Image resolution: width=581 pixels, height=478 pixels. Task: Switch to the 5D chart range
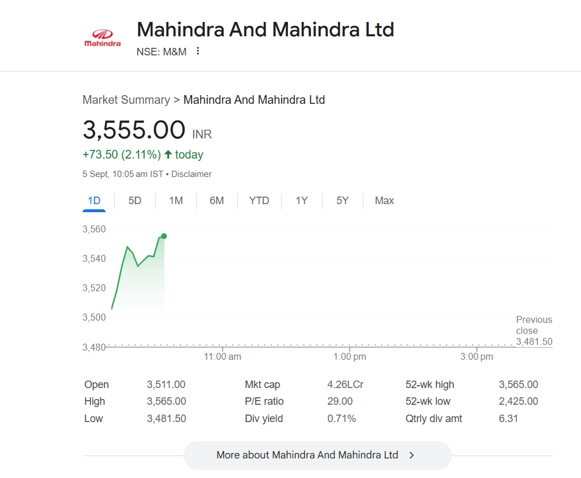pyautogui.click(x=134, y=201)
